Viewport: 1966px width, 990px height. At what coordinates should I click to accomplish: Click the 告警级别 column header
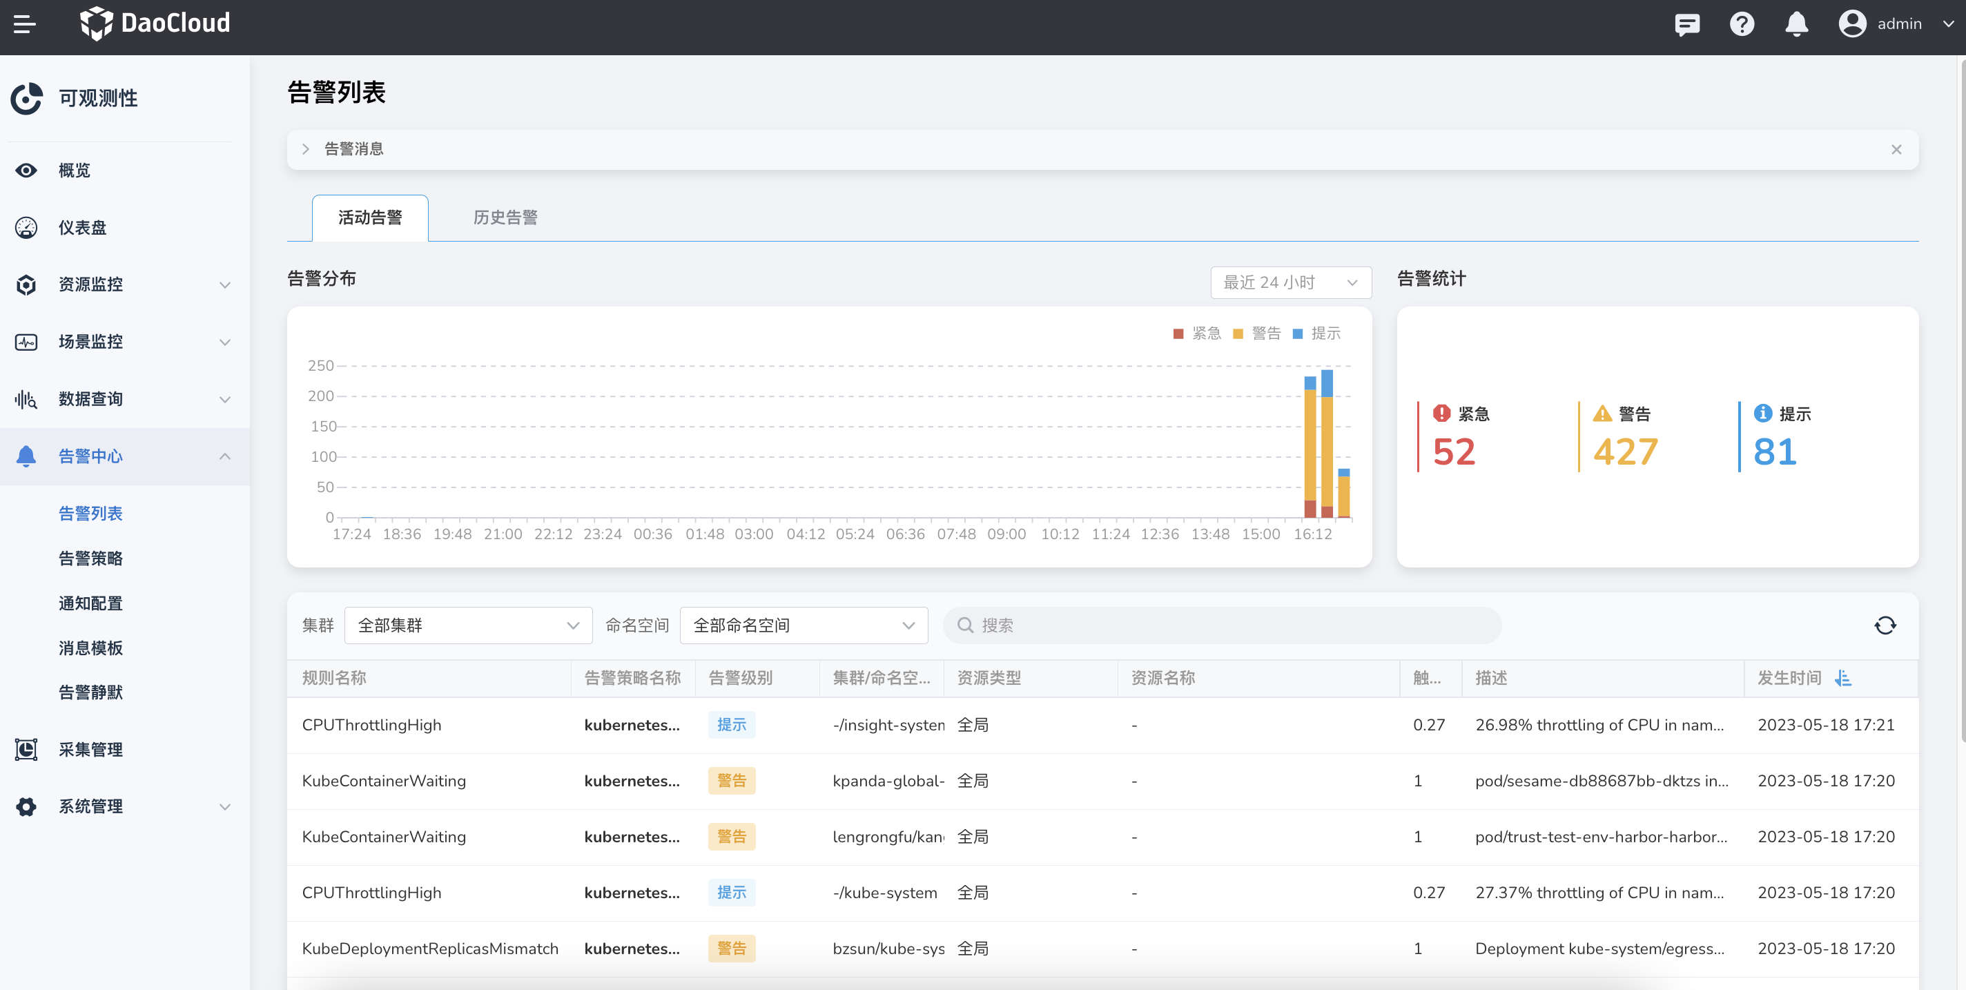tap(739, 678)
